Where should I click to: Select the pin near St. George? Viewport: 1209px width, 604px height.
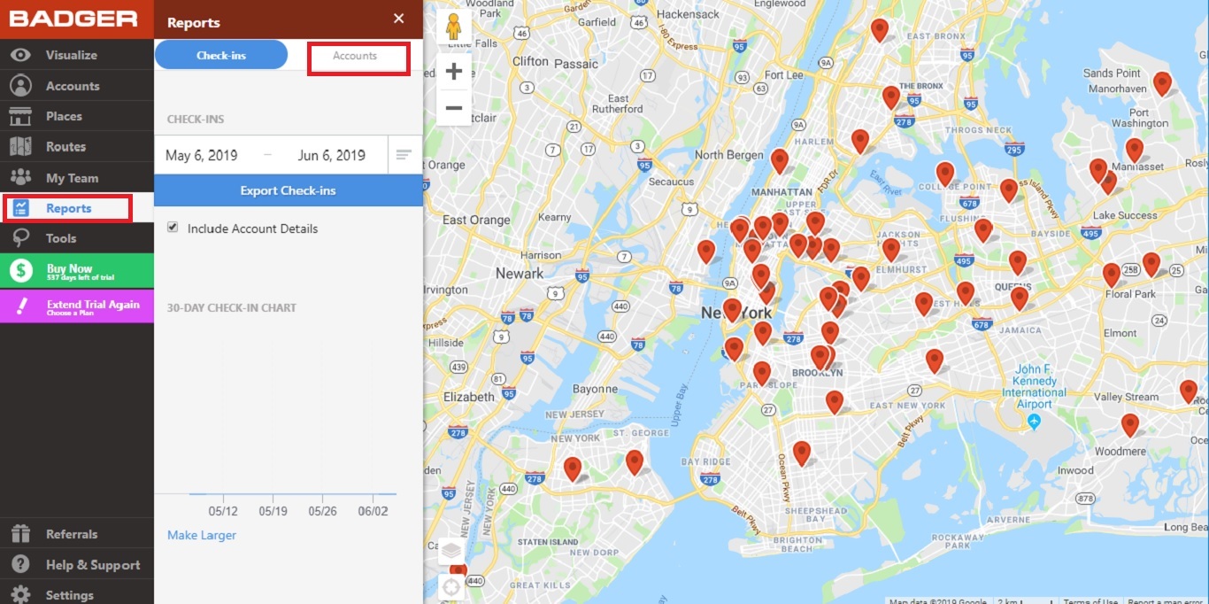pos(635,462)
